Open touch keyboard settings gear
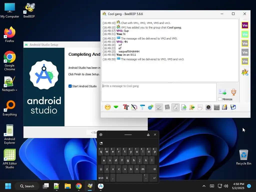 (x=101, y=134)
